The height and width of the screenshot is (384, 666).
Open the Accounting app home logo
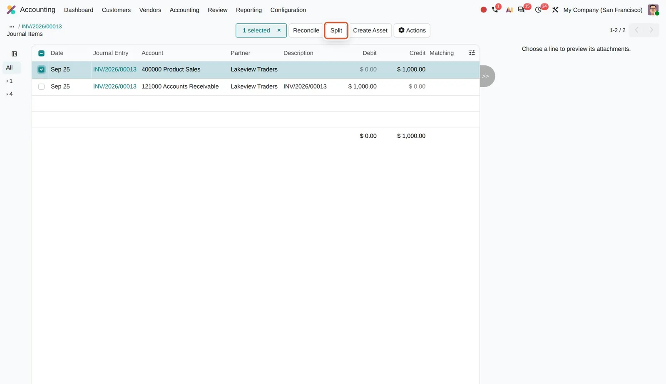tap(11, 10)
